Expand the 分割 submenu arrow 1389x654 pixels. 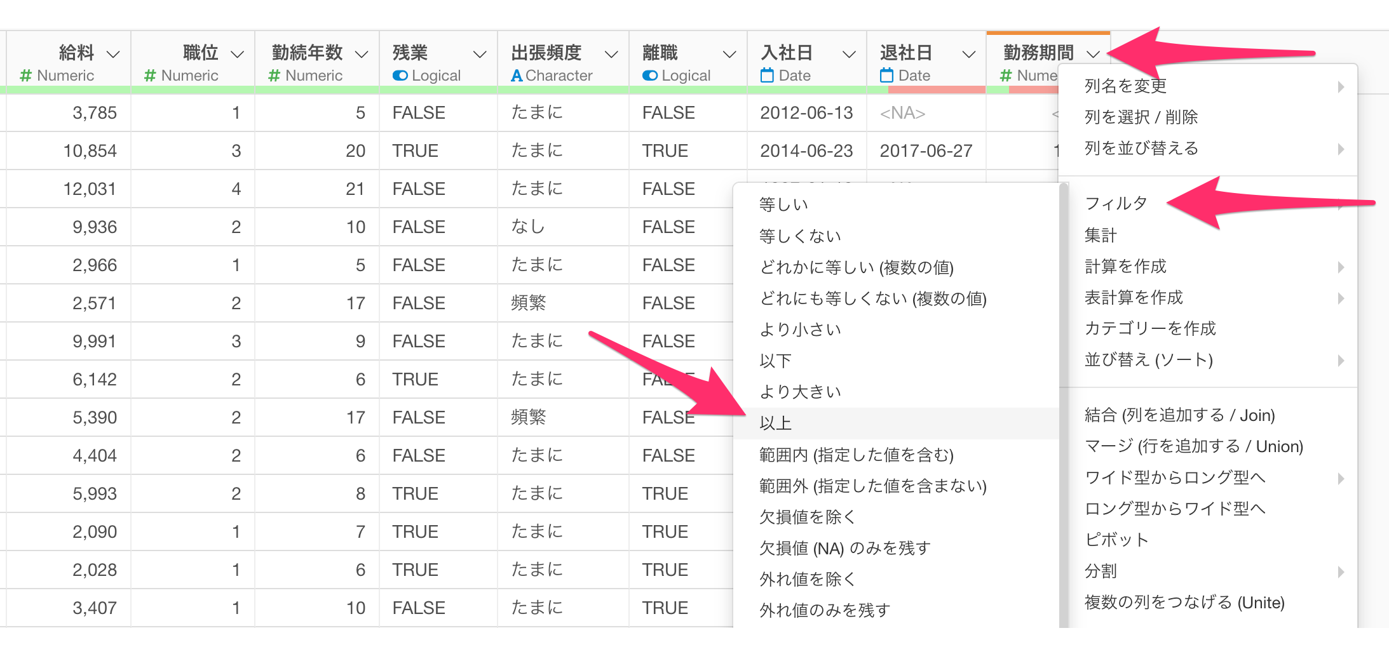(x=1341, y=571)
